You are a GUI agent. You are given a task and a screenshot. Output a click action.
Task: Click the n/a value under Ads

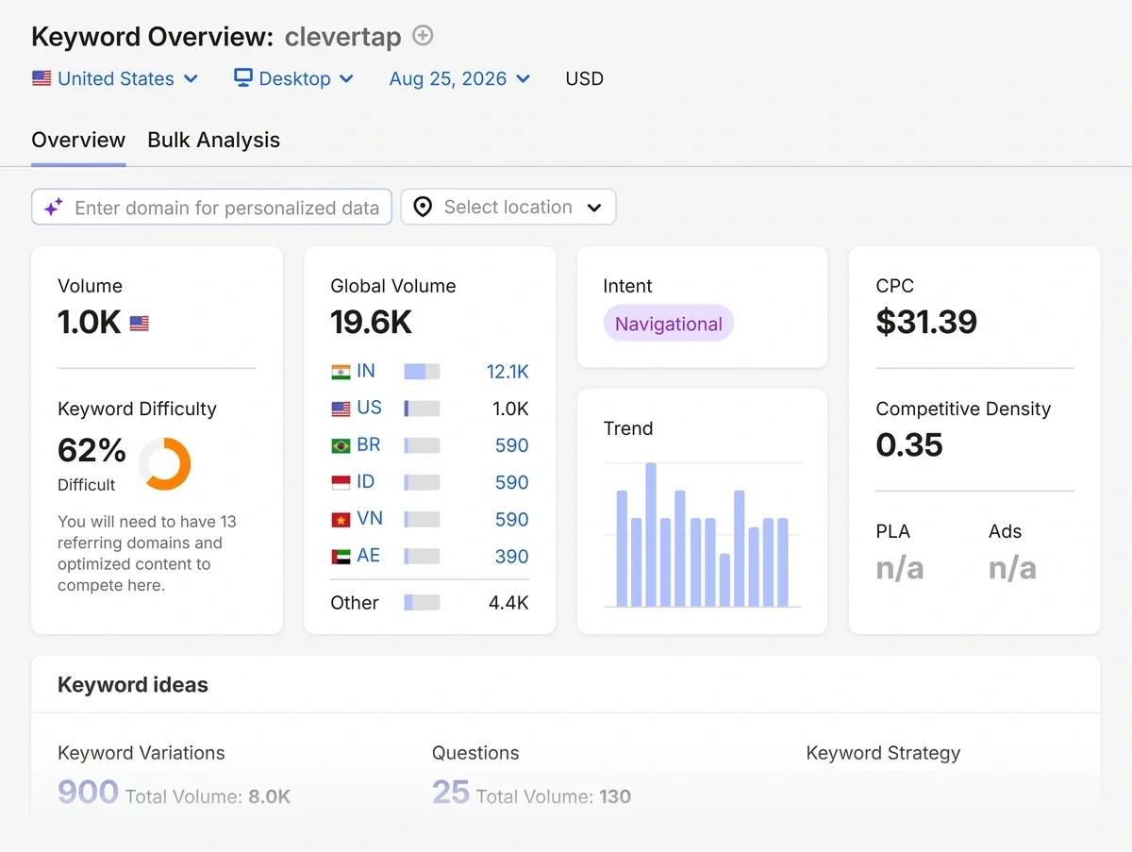[1012, 568]
